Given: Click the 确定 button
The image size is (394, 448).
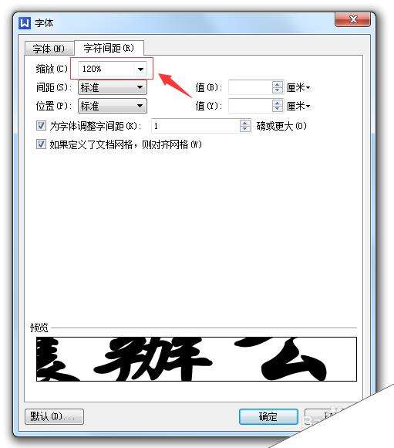Looking at the screenshot, I should pos(268,416).
